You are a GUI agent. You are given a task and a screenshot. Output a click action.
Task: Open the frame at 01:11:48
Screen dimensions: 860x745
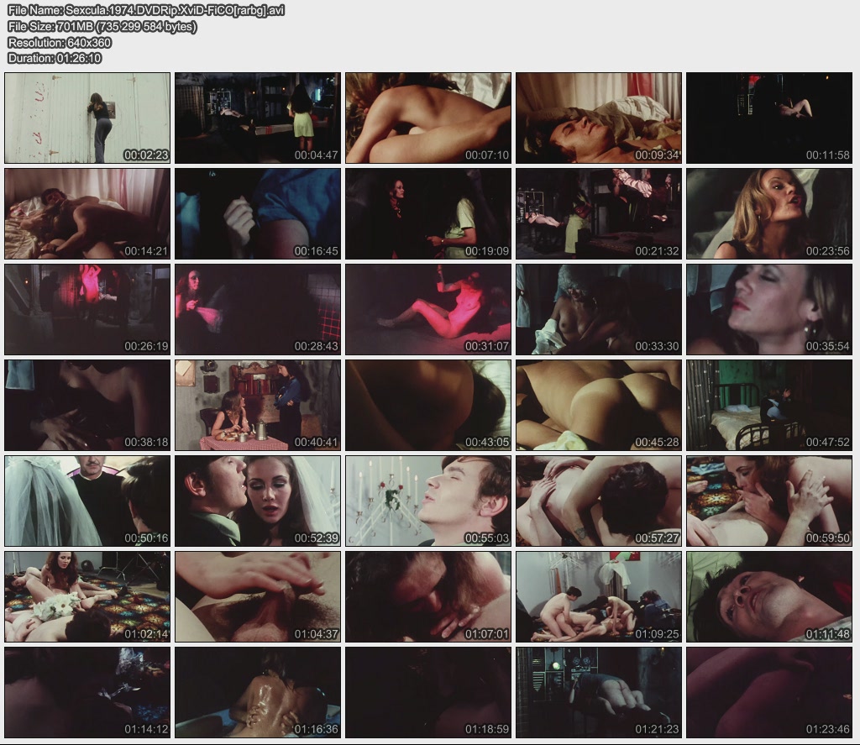click(769, 596)
